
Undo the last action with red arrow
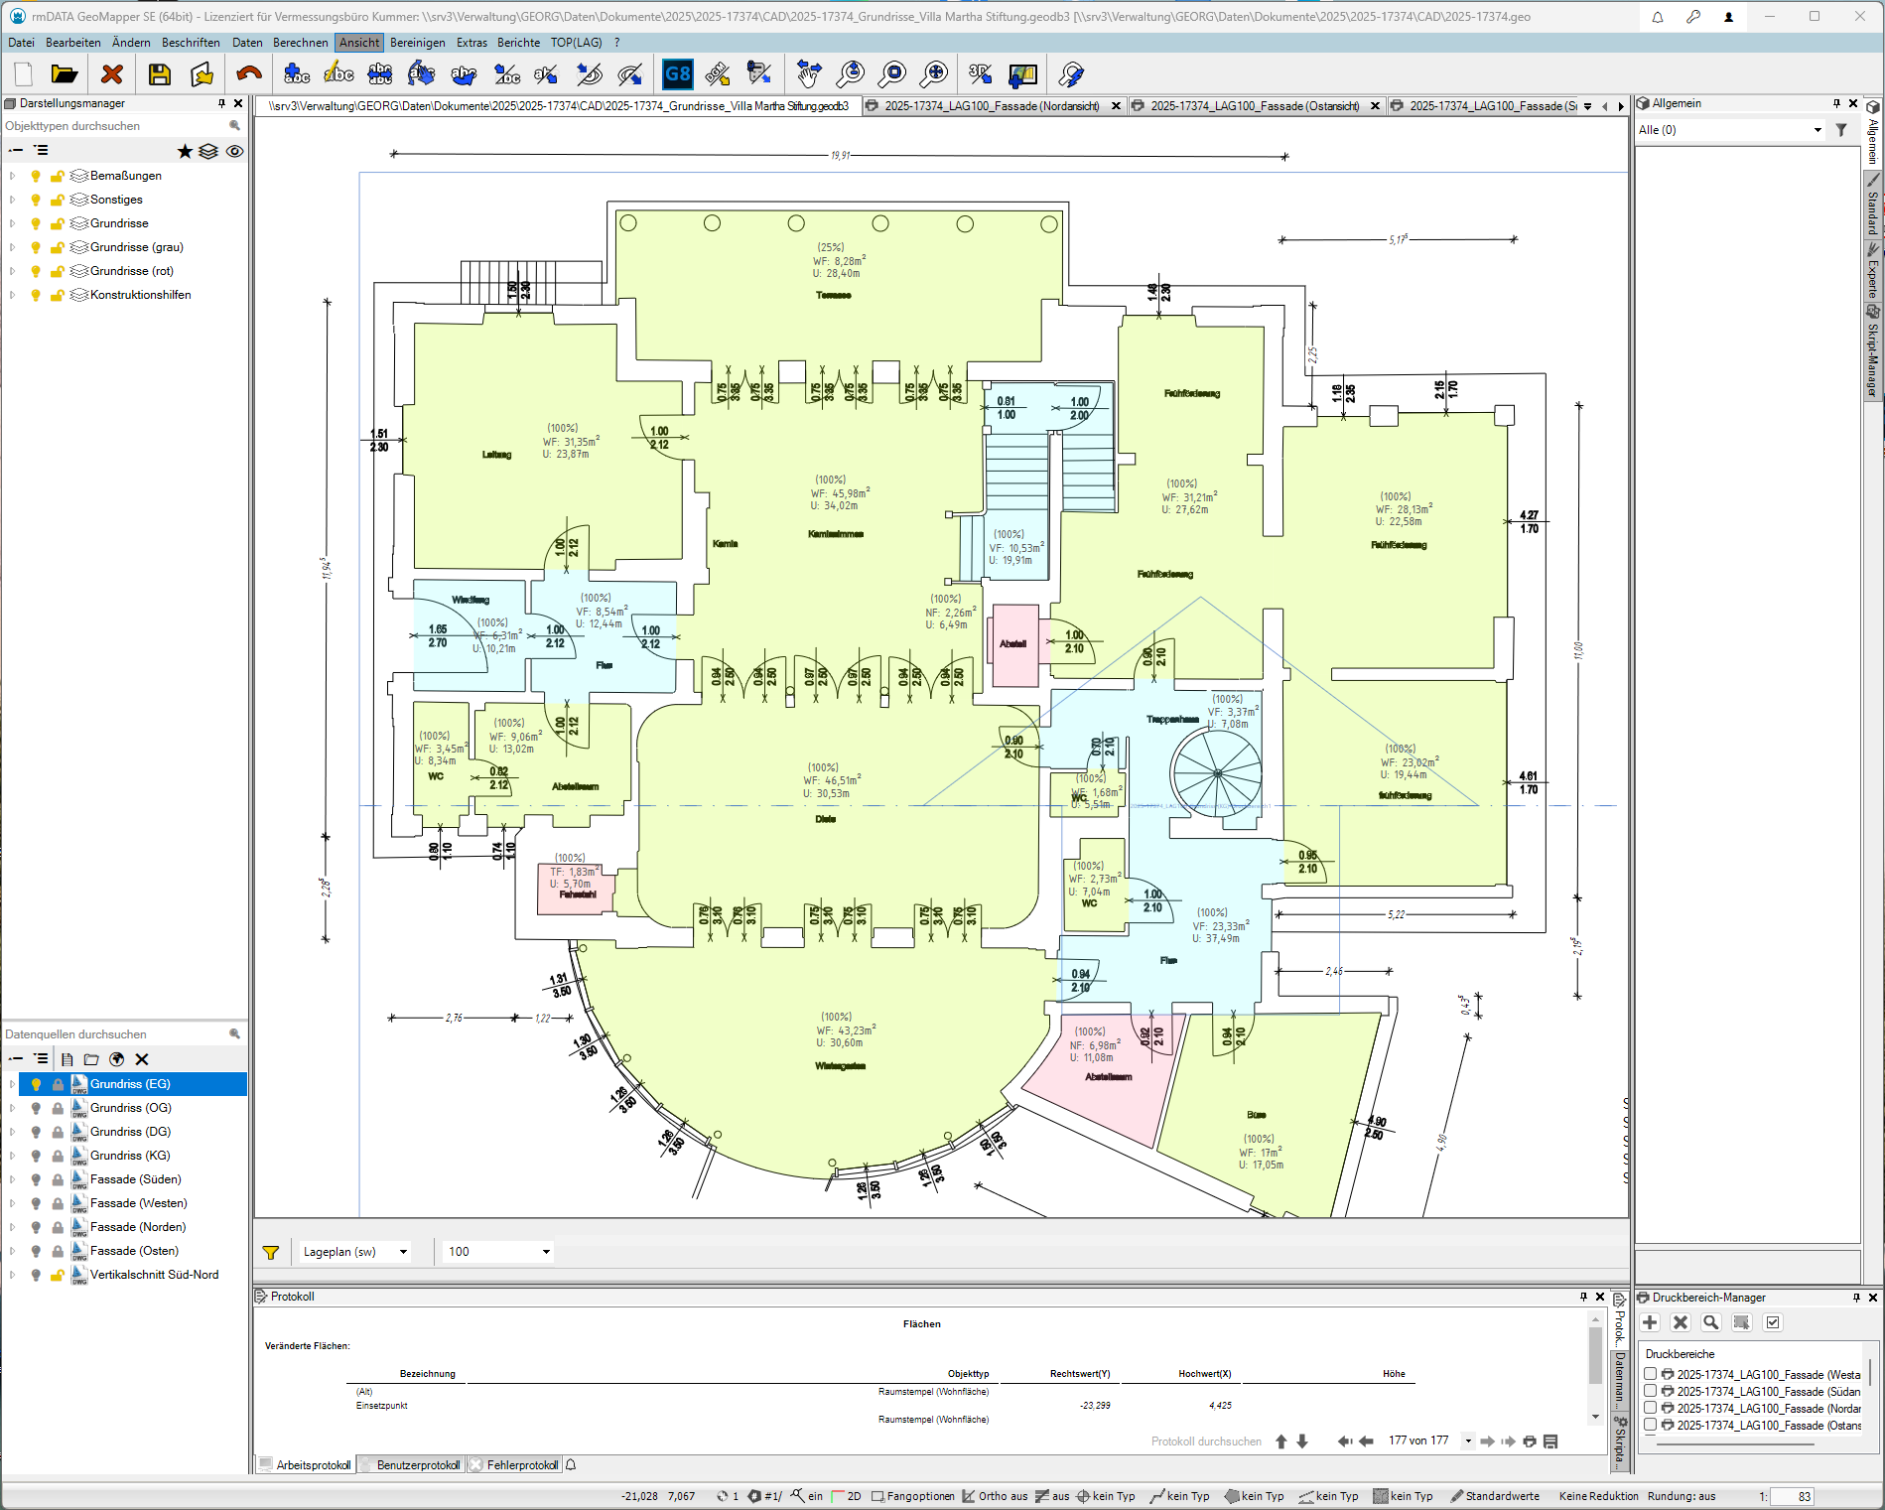[249, 74]
